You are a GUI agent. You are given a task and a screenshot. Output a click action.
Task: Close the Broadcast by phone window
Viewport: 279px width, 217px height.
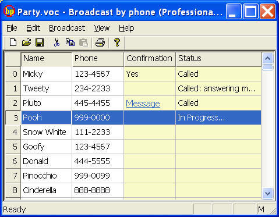(x=268, y=12)
